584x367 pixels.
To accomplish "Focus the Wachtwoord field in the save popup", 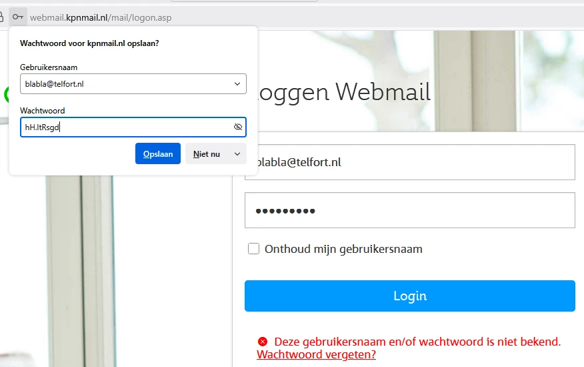I will click(x=133, y=127).
